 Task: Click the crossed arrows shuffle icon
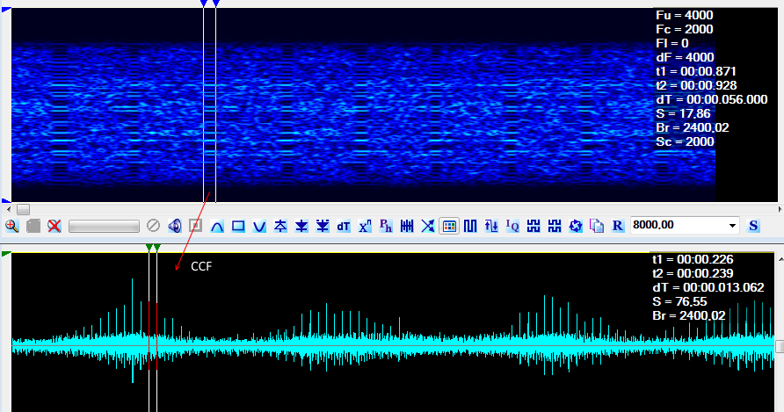[x=428, y=226]
